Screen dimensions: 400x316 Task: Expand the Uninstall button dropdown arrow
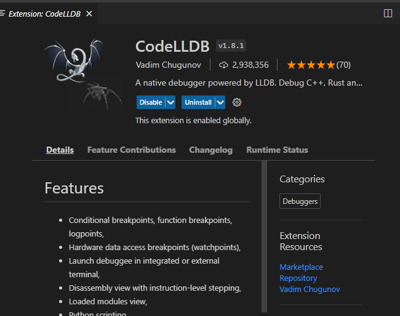pyautogui.click(x=220, y=102)
